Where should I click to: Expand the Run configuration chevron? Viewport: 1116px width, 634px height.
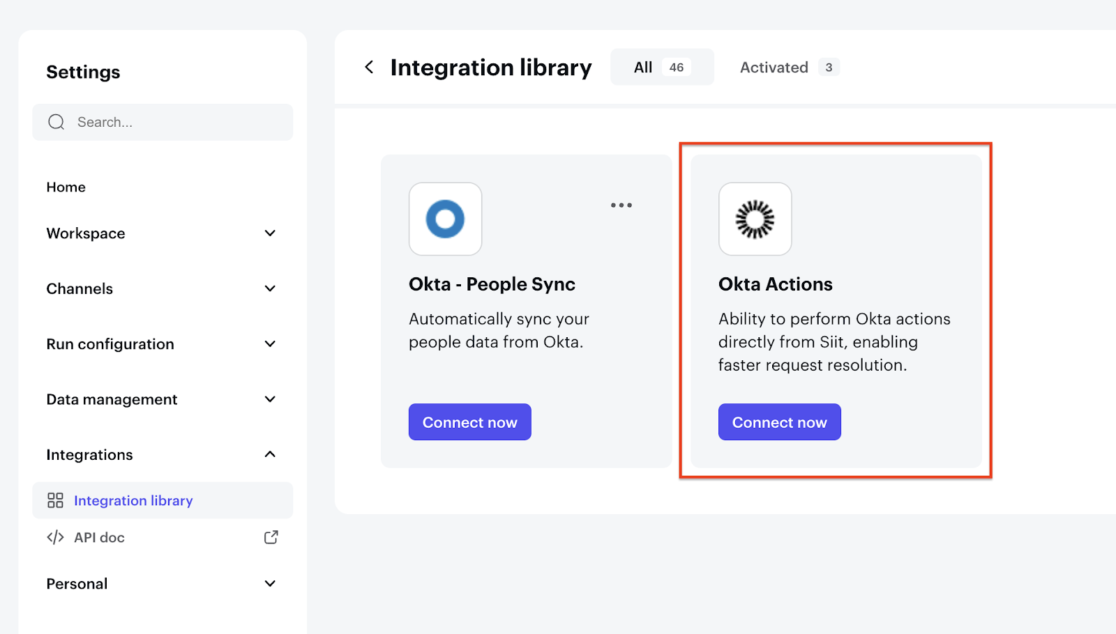pos(270,344)
